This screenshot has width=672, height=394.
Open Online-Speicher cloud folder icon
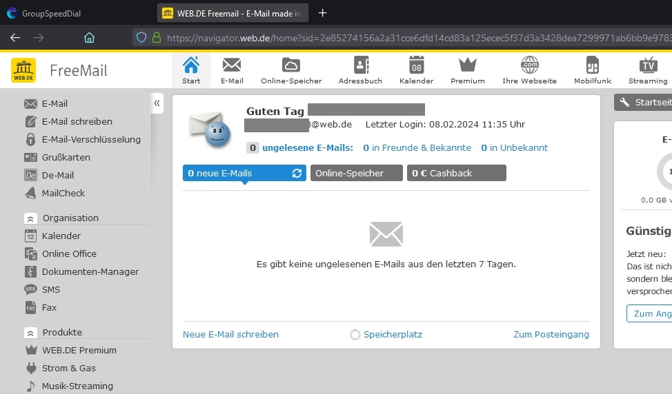pos(291,65)
